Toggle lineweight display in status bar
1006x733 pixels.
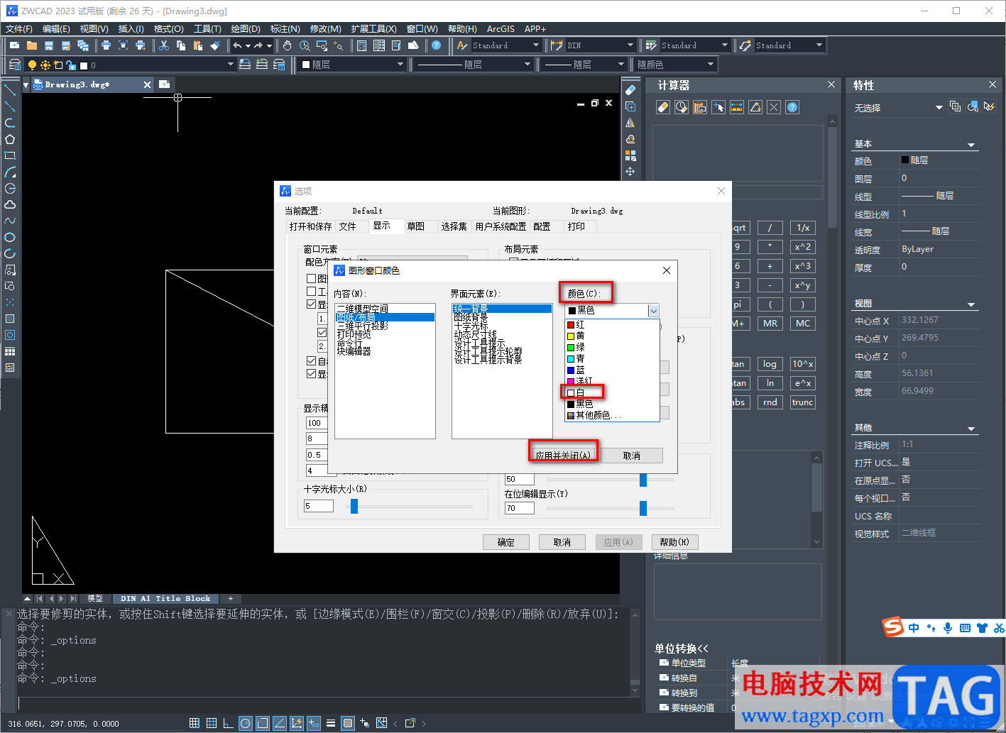[331, 723]
